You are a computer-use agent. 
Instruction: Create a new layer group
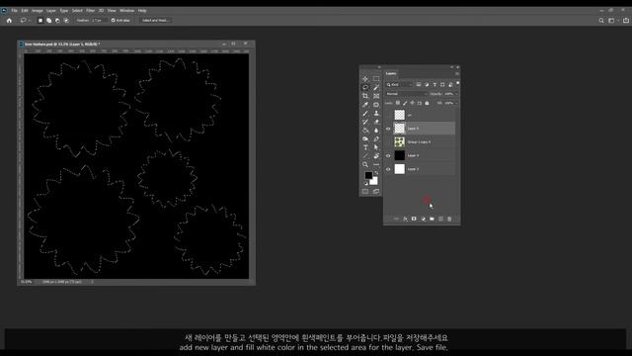point(432,219)
